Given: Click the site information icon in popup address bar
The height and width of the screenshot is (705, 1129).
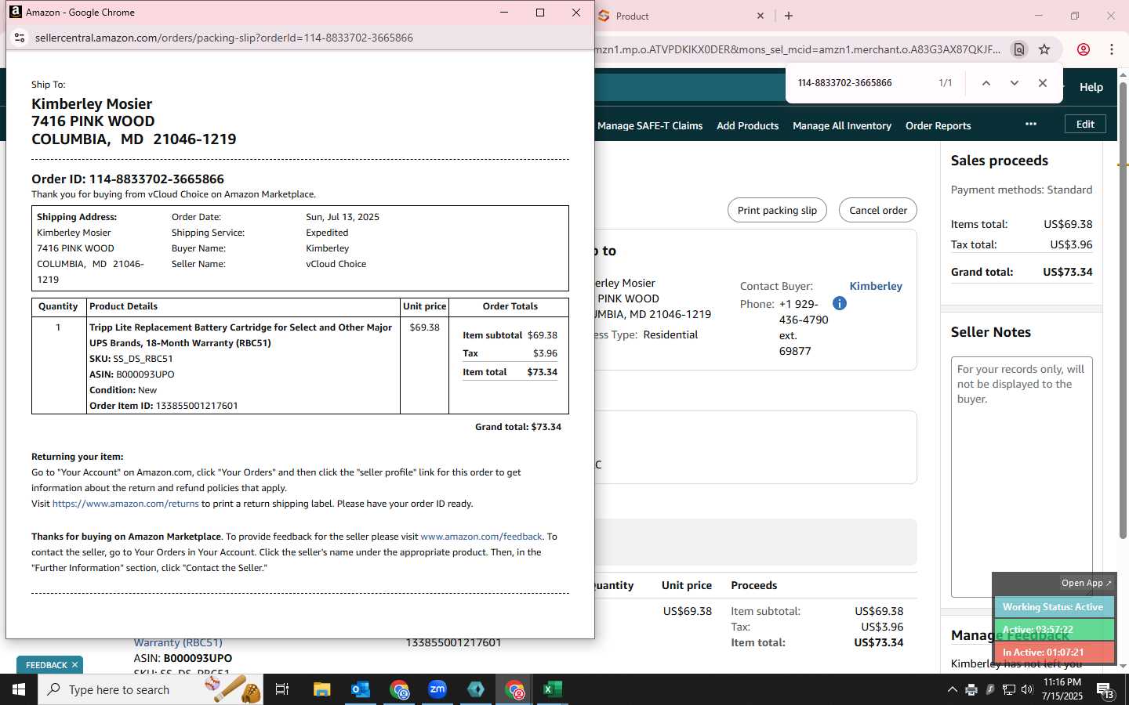Looking at the screenshot, I should coord(20,38).
